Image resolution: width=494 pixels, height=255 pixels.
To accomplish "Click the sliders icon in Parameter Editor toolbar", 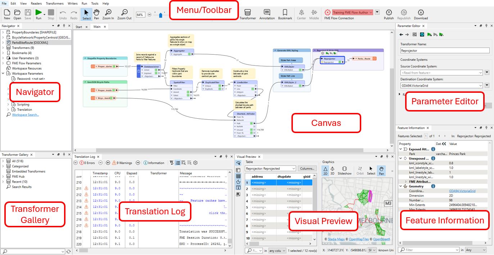I will pyautogui.click(x=415, y=35).
